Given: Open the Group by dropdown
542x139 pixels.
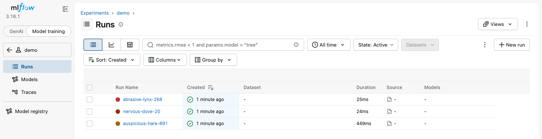Looking at the screenshot, I should [213, 60].
